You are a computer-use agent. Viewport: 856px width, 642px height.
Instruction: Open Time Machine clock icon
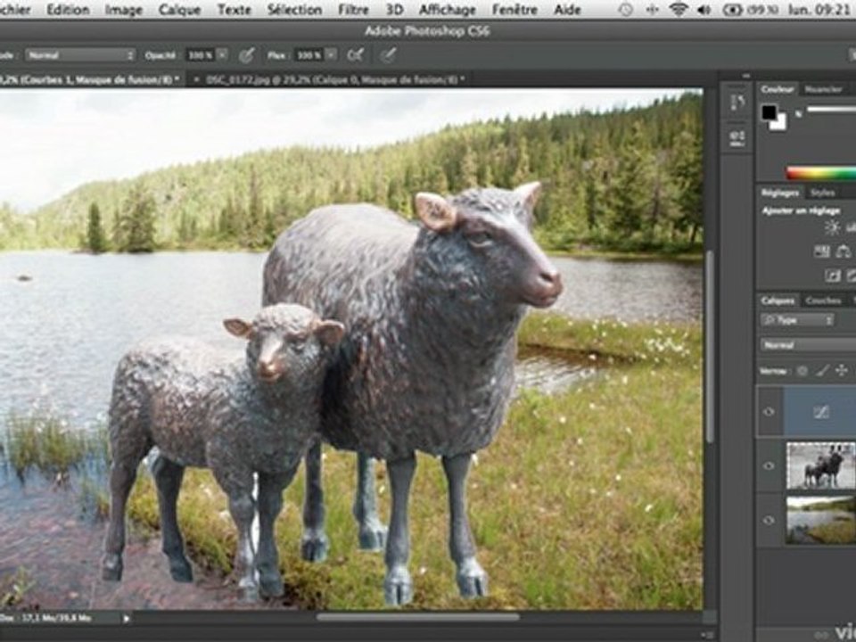coord(627,10)
